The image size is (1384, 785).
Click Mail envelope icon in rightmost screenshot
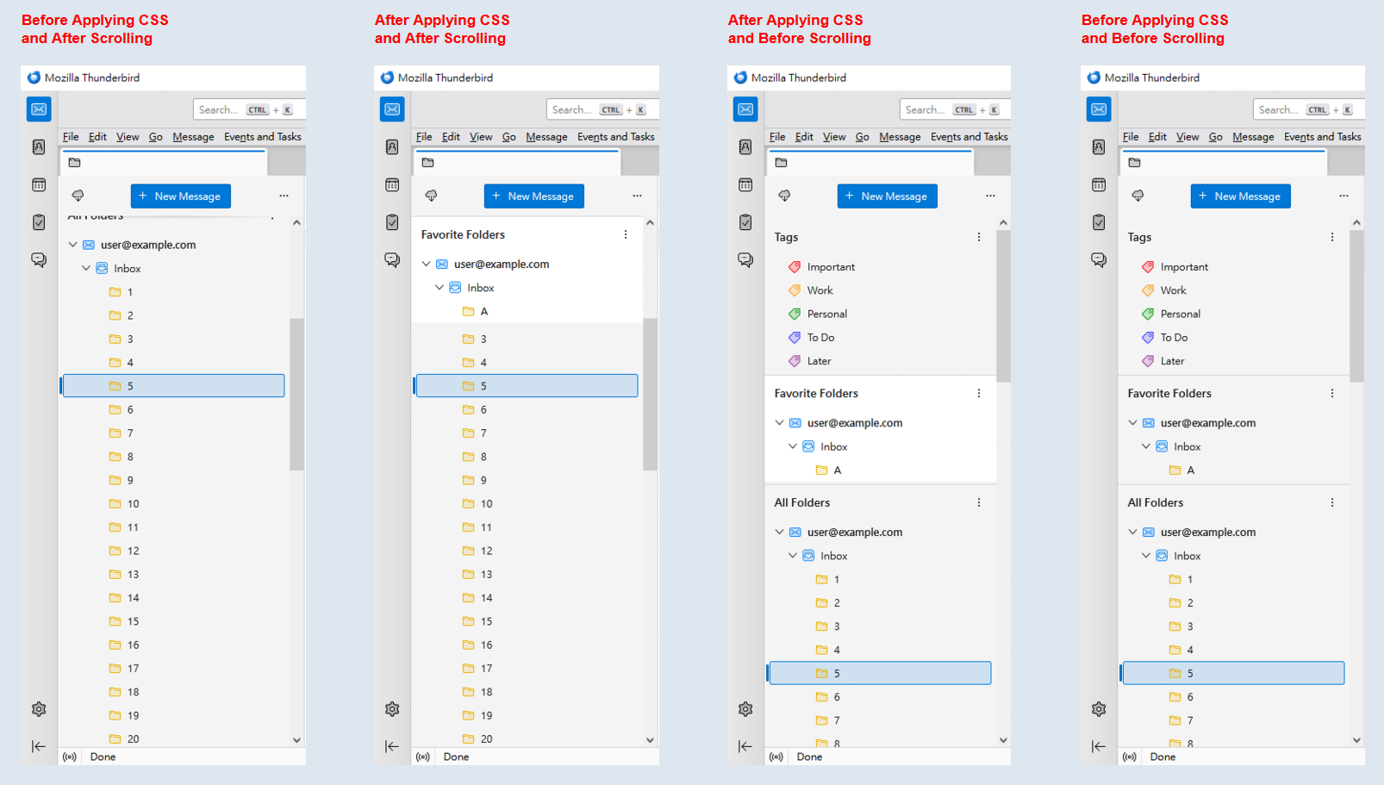[x=1099, y=109]
